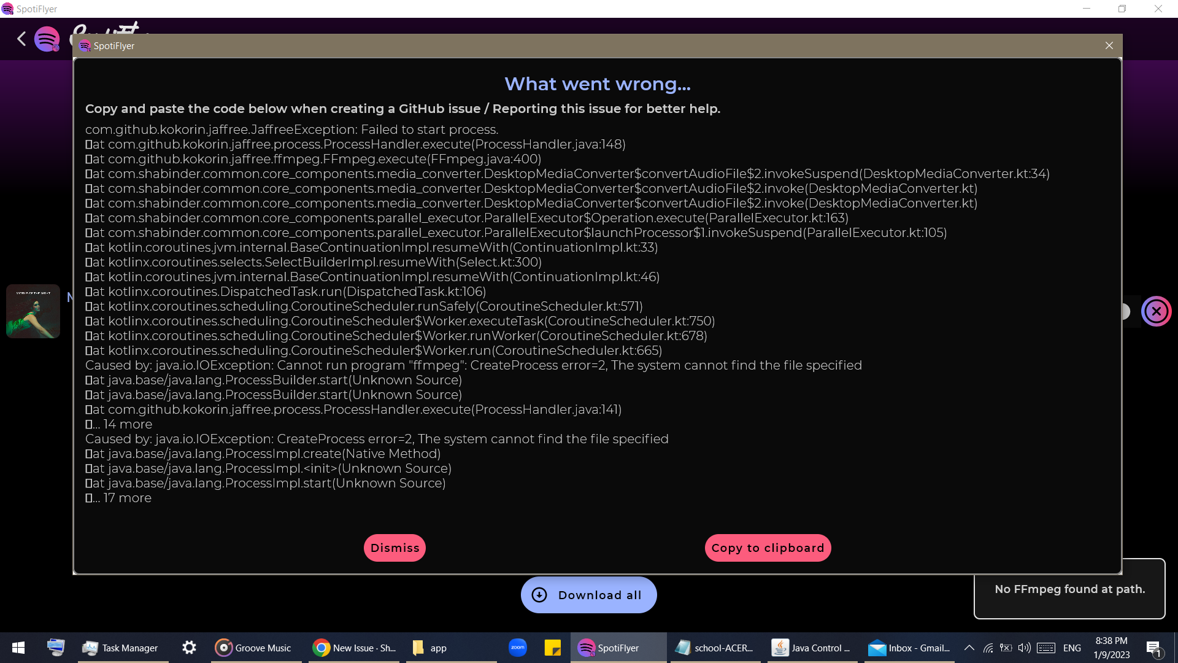Switch to the SpotiFlyer window via taskbar
Image resolution: width=1178 pixels, height=663 pixels.
tap(618, 648)
